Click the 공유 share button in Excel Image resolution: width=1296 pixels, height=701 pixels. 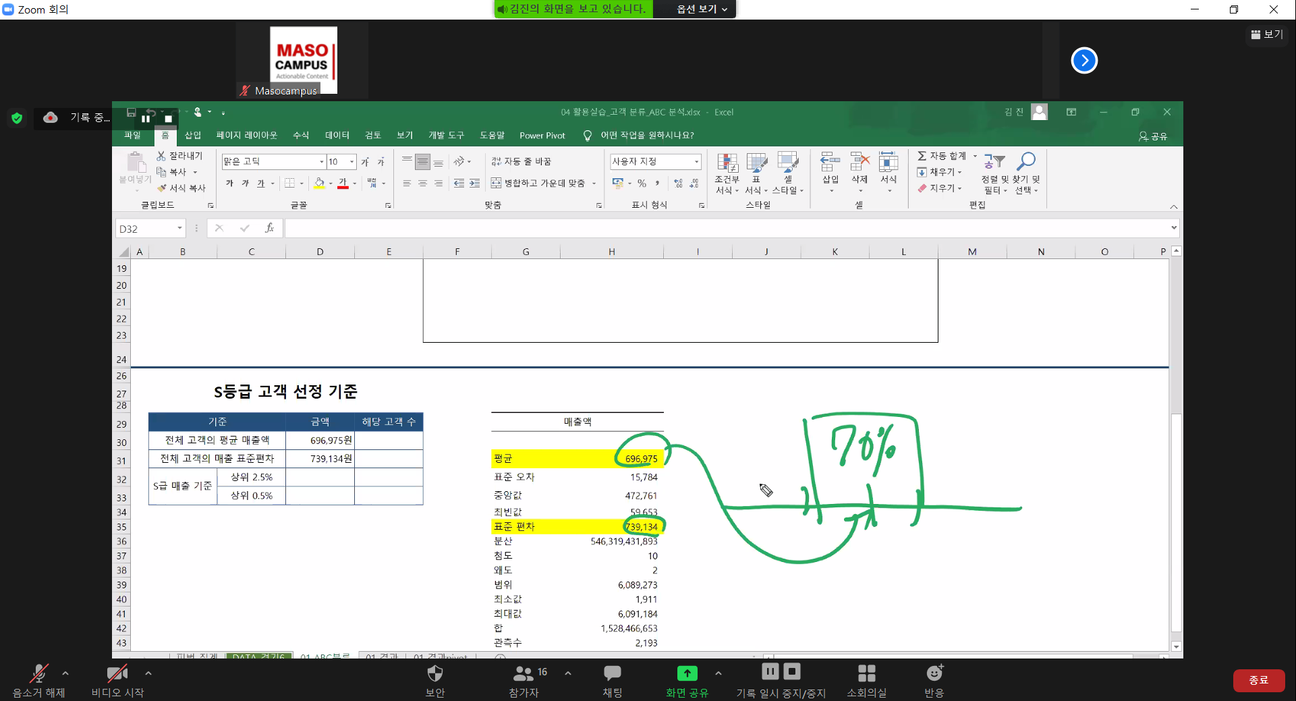(1152, 136)
